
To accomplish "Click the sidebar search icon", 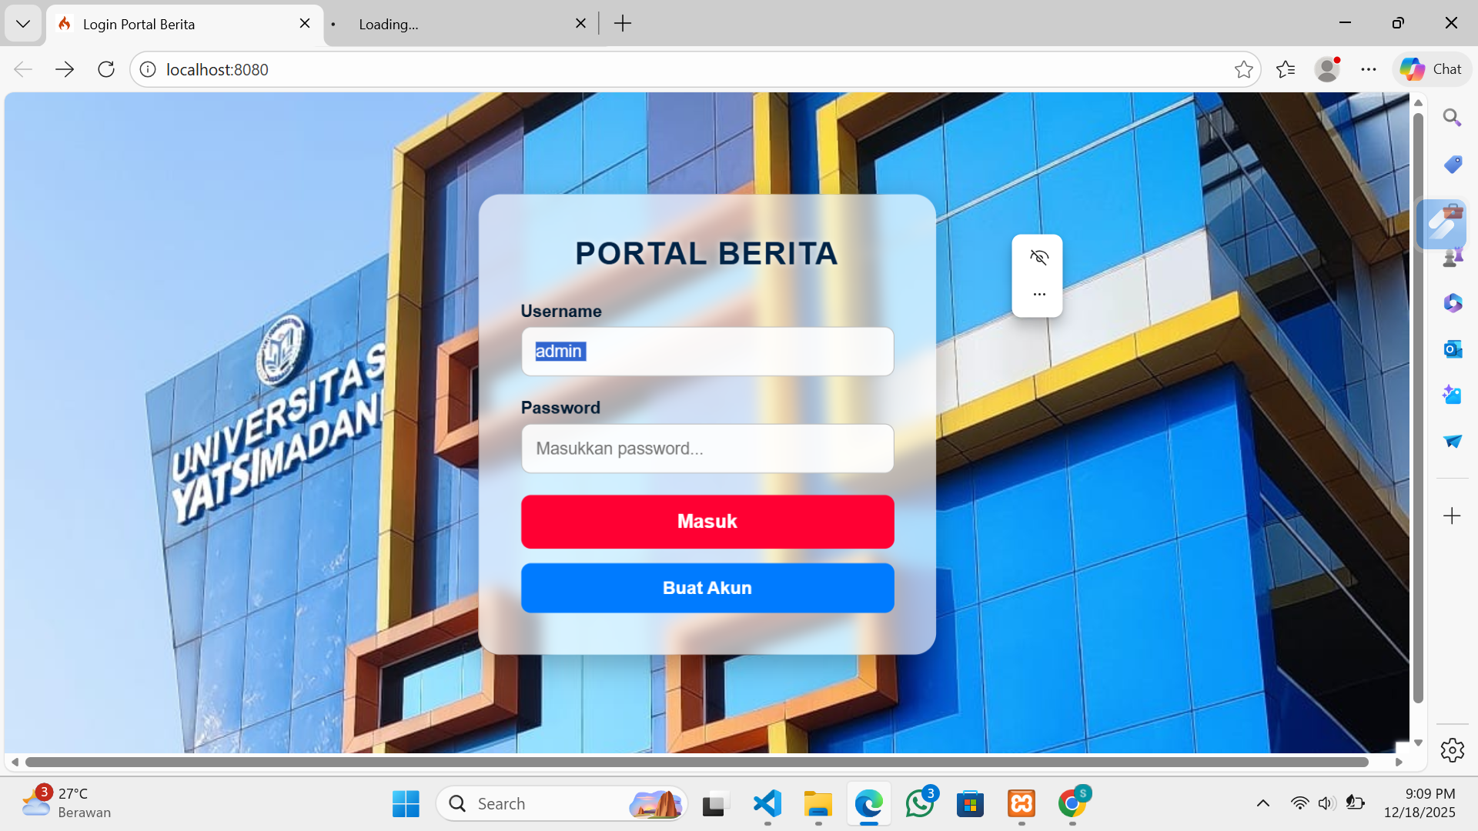I will click(1452, 118).
